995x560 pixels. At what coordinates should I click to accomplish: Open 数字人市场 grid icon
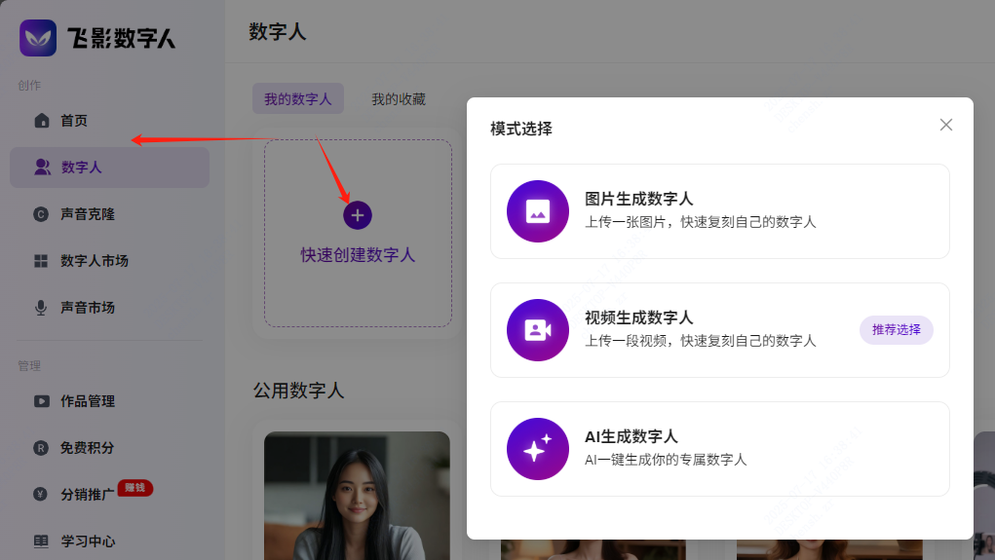(41, 261)
